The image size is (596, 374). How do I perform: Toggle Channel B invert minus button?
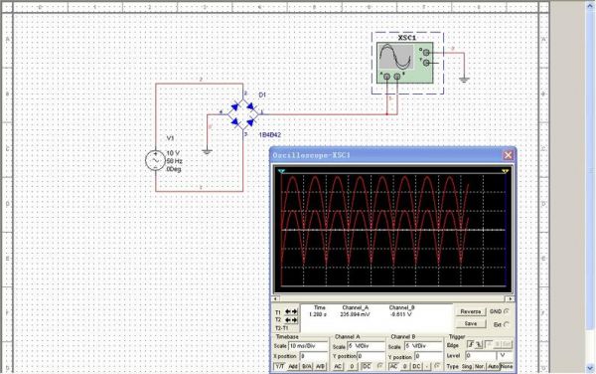point(426,366)
